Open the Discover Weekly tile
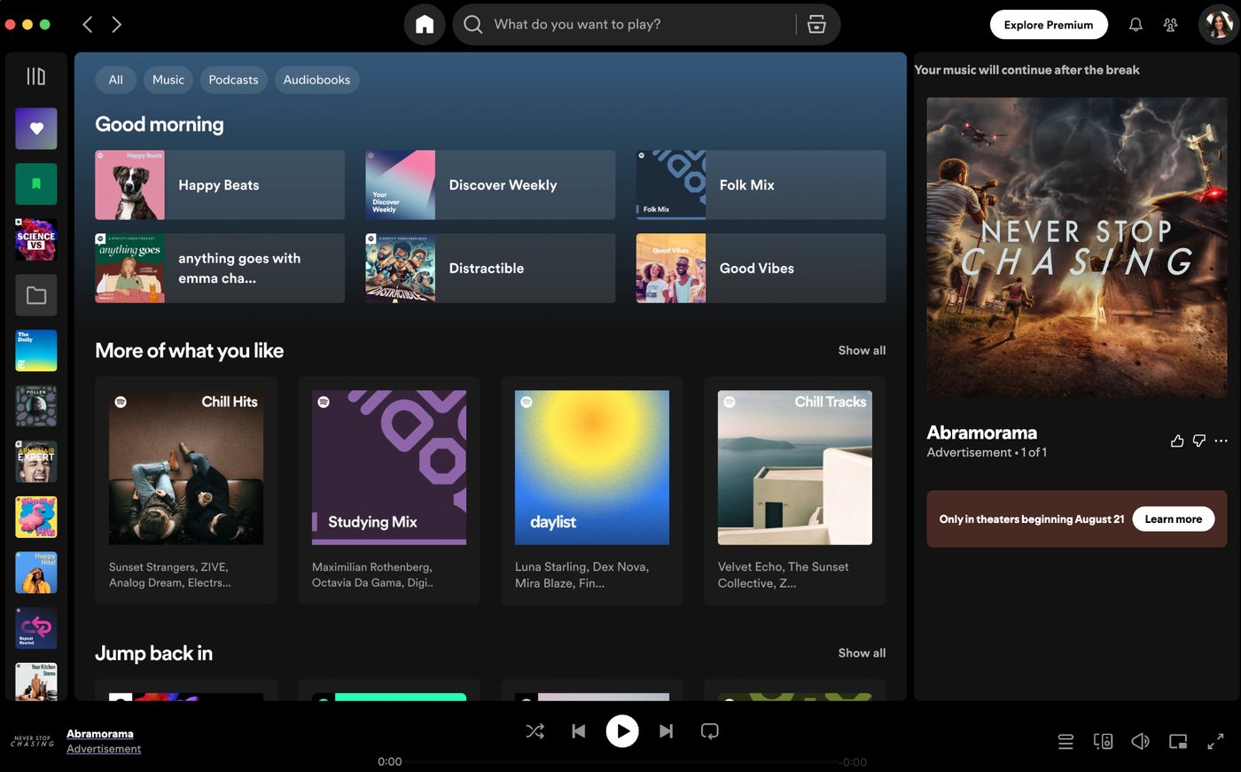 pyautogui.click(x=490, y=184)
